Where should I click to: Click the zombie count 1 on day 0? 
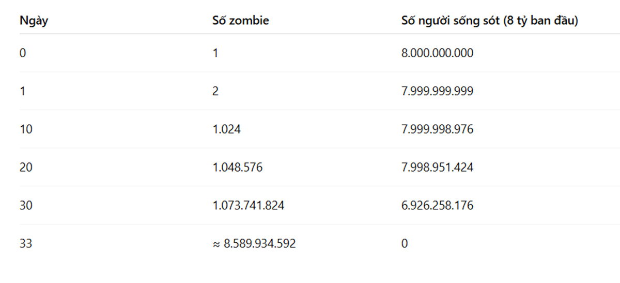coord(215,53)
